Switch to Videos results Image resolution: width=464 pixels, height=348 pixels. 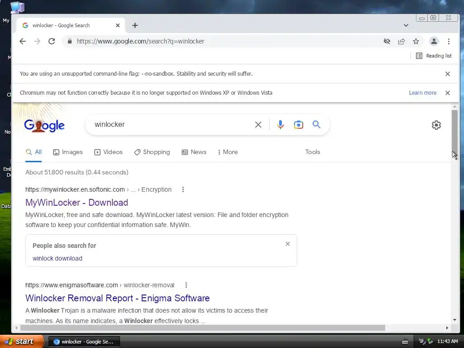pos(108,152)
